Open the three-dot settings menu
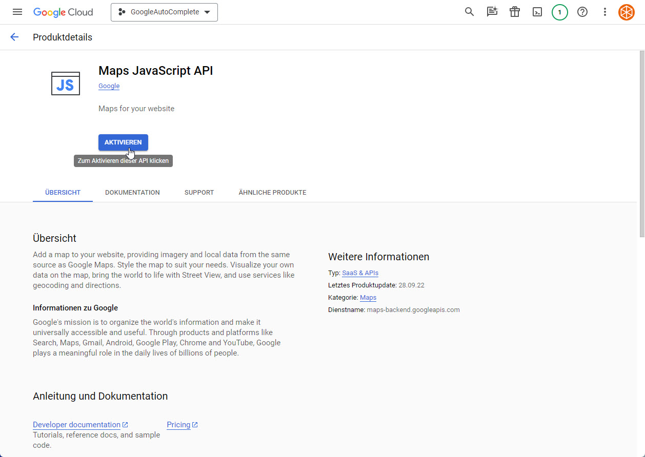Image resolution: width=645 pixels, height=457 pixels. coord(605,12)
